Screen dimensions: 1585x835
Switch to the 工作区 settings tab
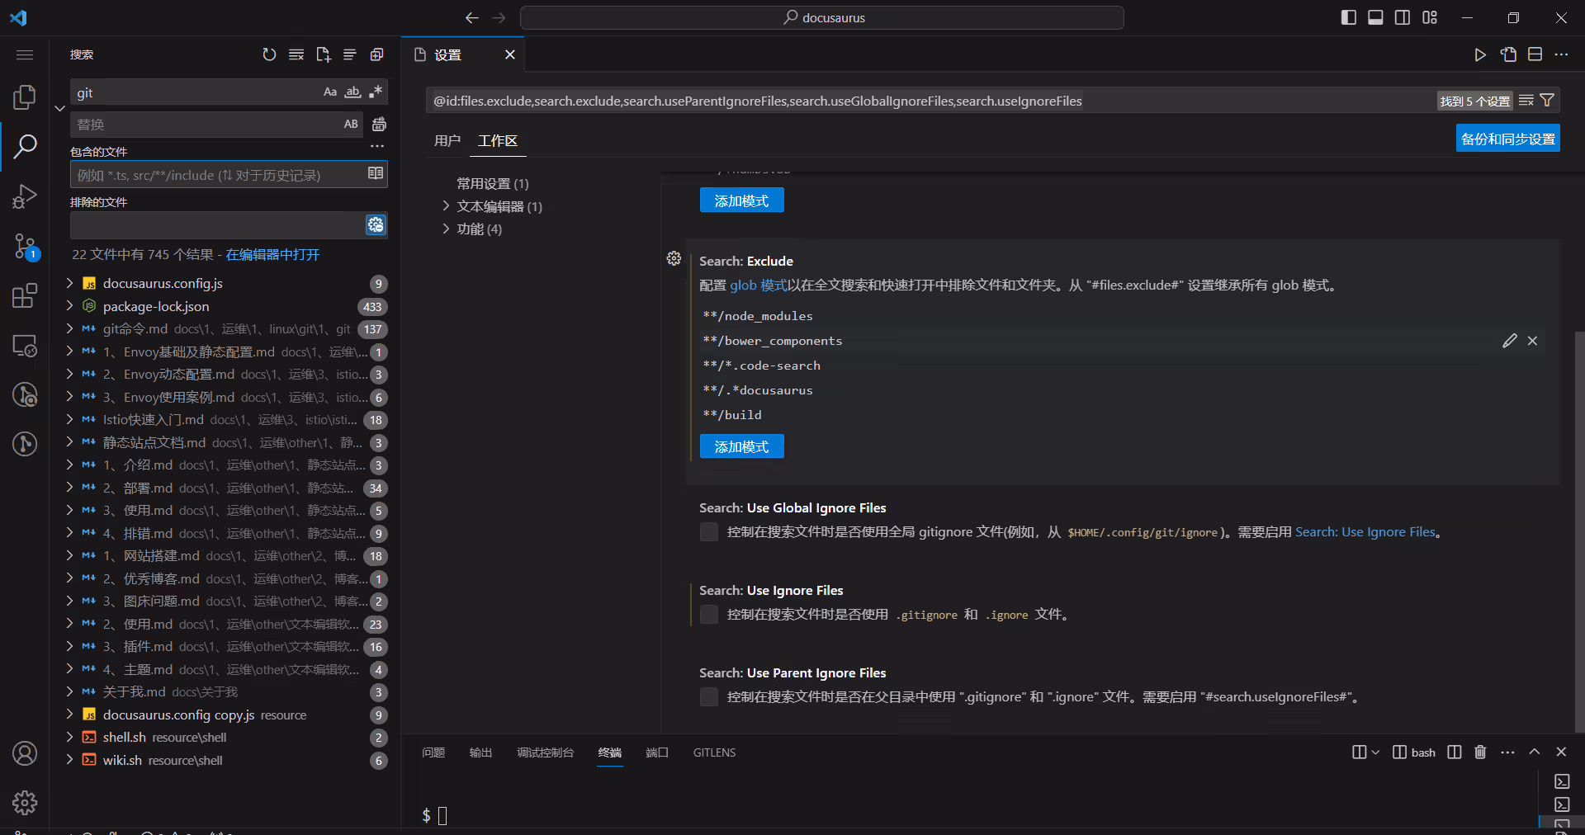coord(498,141)
